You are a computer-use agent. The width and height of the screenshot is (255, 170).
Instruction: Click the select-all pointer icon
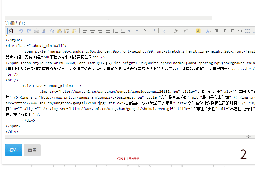pyautogui.click(x=164, y=31)
